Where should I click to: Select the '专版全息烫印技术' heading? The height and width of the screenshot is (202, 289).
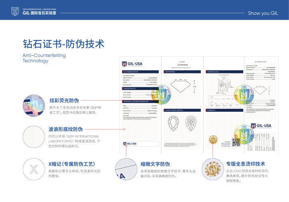(245, 164)
